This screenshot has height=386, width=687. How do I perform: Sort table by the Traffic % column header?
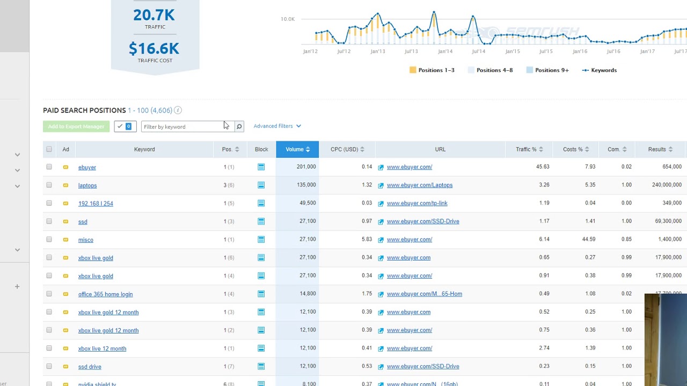[529, 150]
